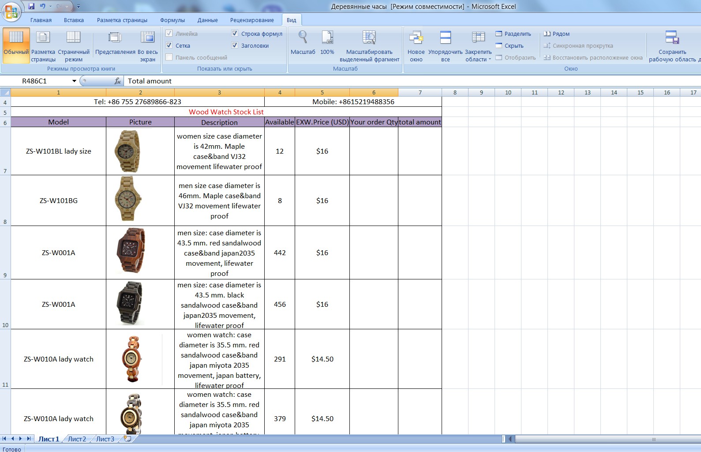Expand the quick access toolbar customize arrow
Viewport: 701px width, 452px height.
click(x=79, y=7)
